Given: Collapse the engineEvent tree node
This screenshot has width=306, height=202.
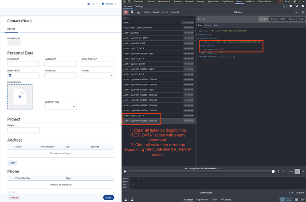Looking at the screenshot, I should (199, 39).
